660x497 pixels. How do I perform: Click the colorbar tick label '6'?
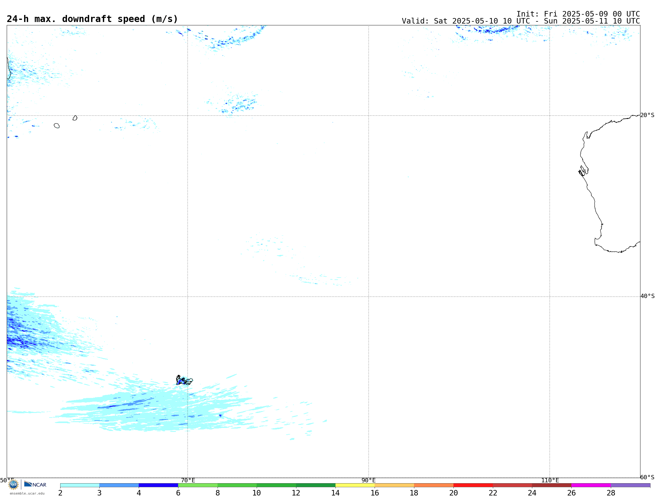(178, 493)
